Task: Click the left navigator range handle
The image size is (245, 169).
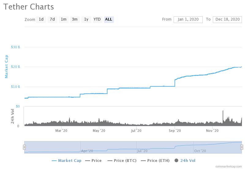Action: 24,147
